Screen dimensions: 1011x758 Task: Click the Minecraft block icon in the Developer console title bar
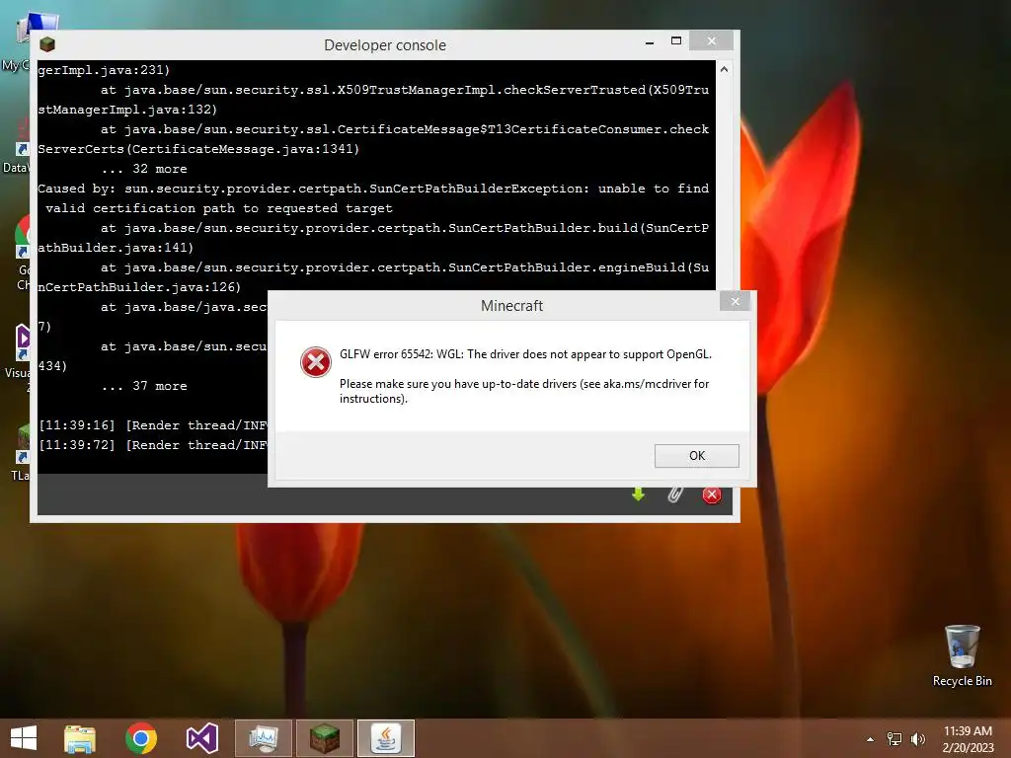(47, 44)
